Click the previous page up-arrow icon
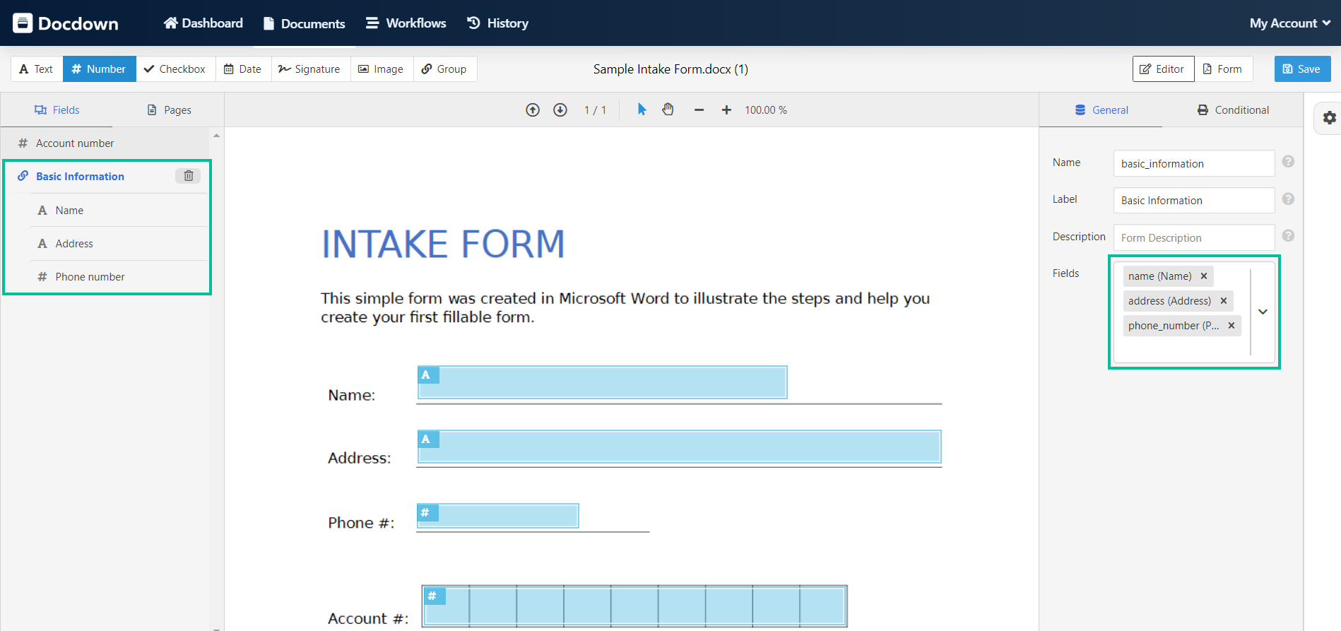1341x631 pixels. (x=533, y=110)
